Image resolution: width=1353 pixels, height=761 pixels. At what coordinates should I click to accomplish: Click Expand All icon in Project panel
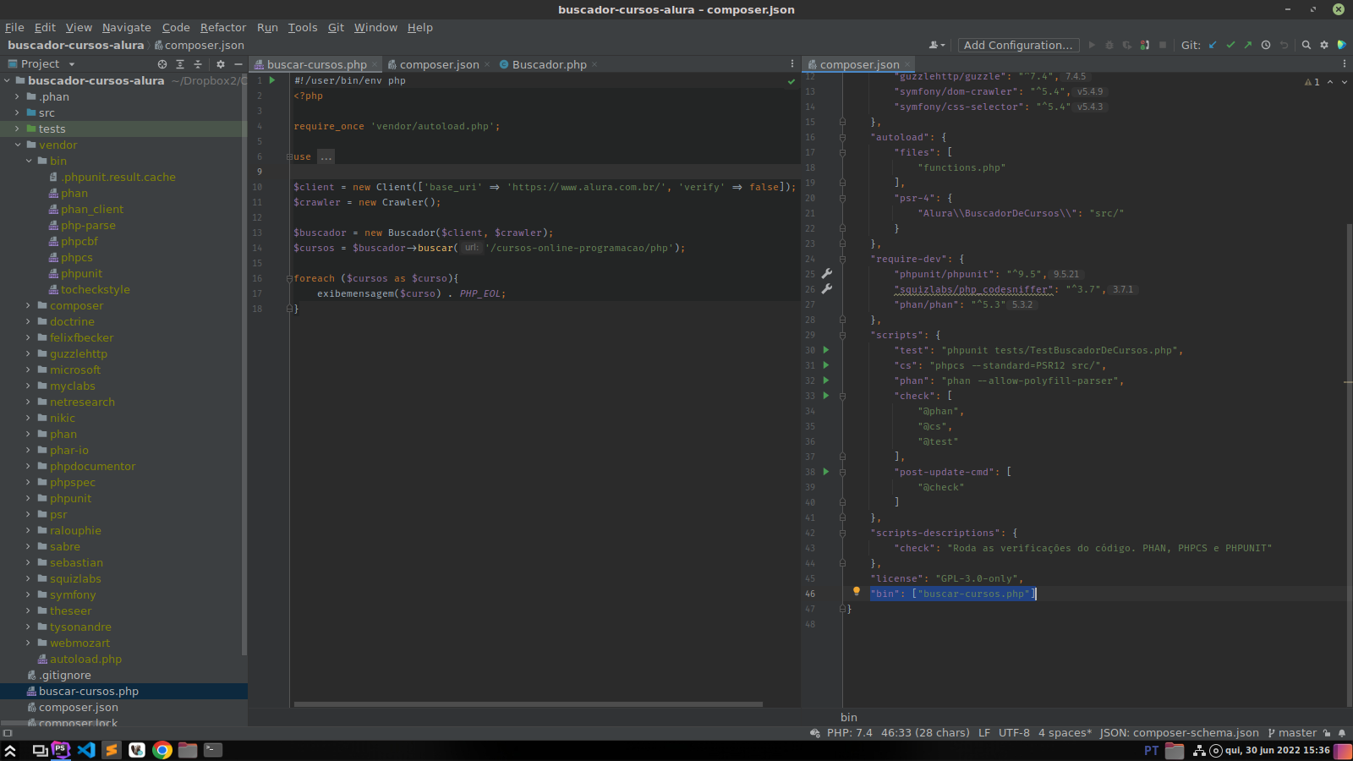coord(180,64)
